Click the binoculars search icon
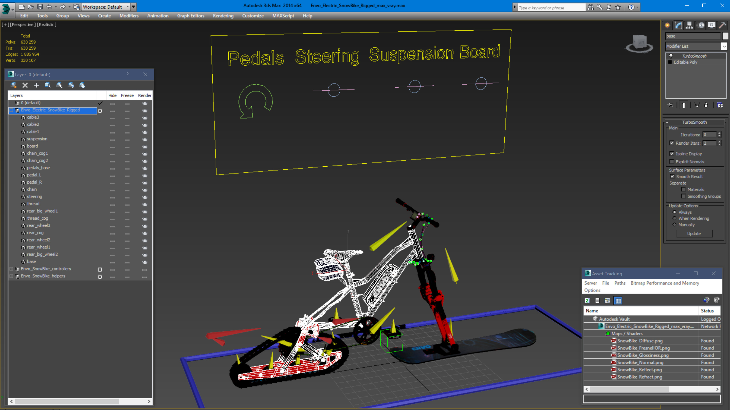The image size is (730, 410). pyautogui.click(x=591, y=7)
